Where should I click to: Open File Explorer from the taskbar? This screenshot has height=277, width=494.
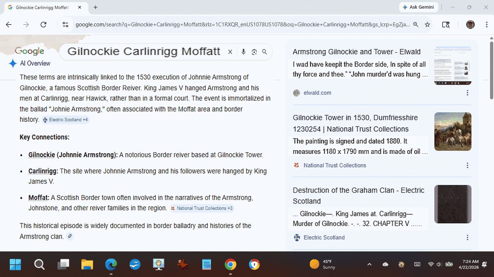87,265
